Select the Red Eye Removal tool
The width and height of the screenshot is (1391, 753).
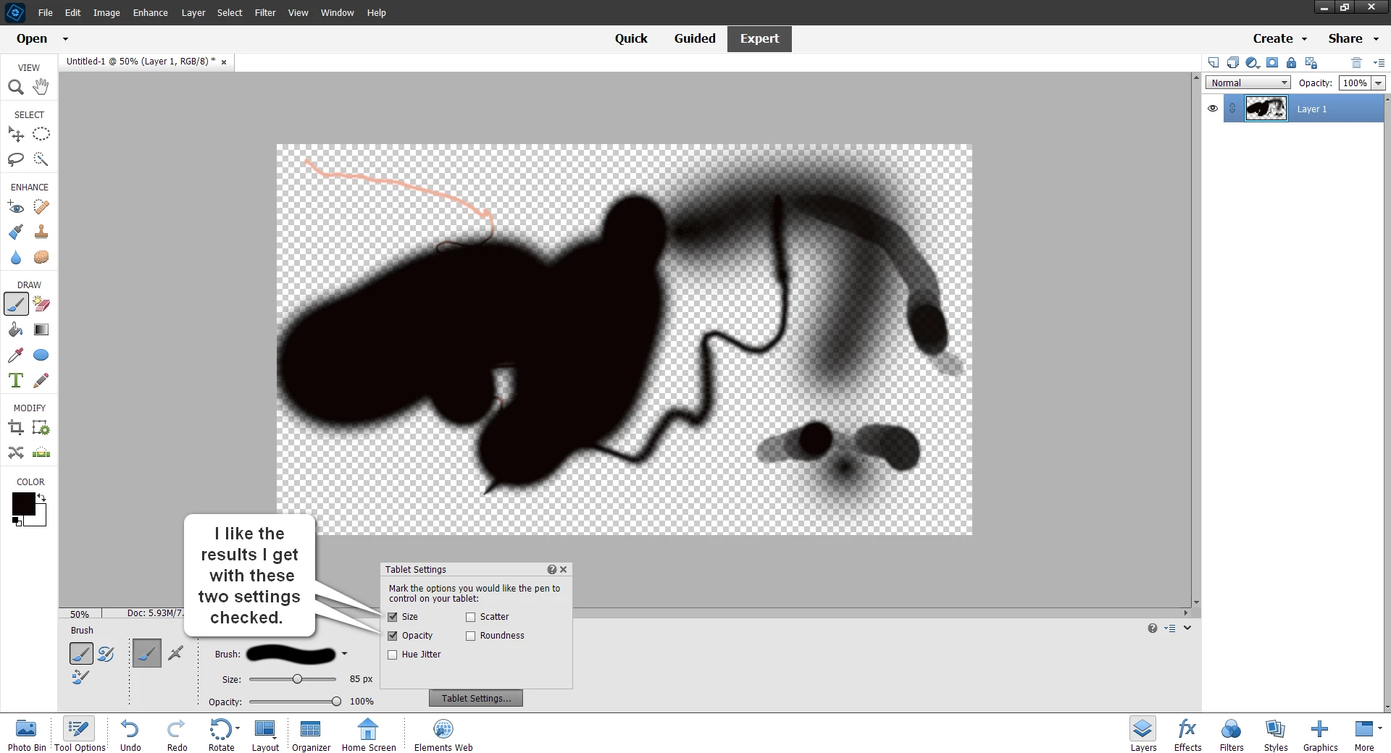tap(16, 208)
